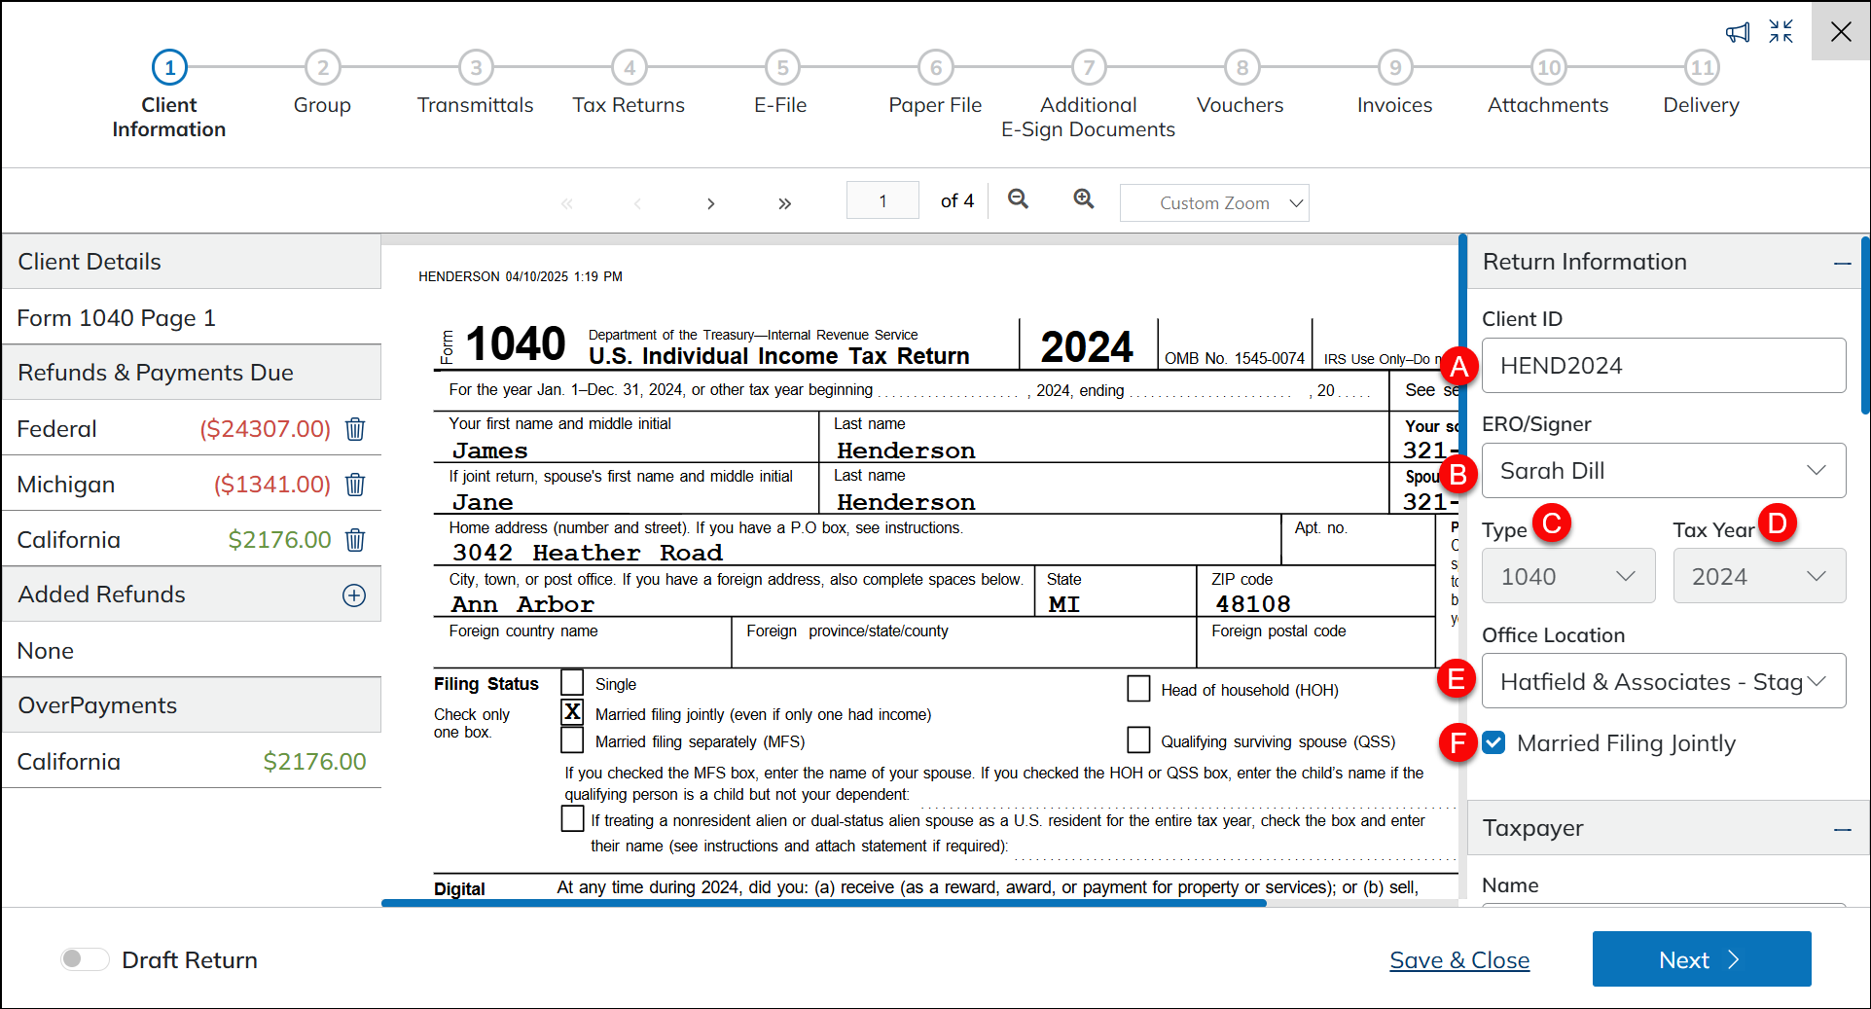Viewport: 1871px width, 1009px height.
Task: Go to next page of document
Action: coord(710,203)
